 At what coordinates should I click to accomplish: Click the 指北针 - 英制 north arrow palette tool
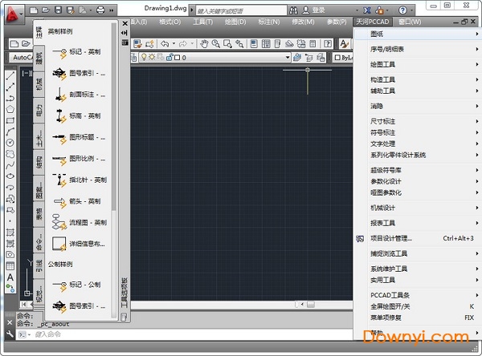click(x=80, y=180)
